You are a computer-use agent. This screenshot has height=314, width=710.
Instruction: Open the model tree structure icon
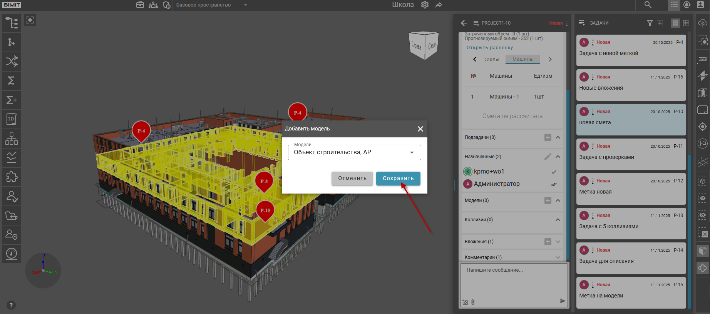click(12, 23)
